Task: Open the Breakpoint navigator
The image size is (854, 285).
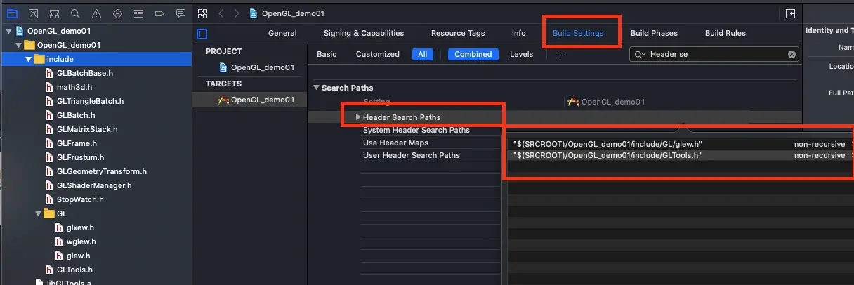Action: click(159, 13)
